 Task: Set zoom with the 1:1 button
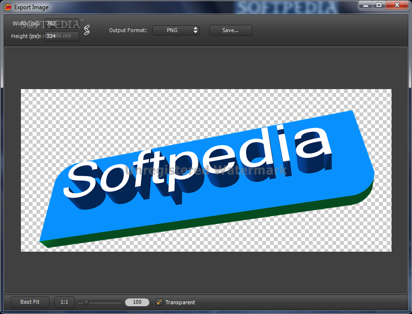(64, 302)
